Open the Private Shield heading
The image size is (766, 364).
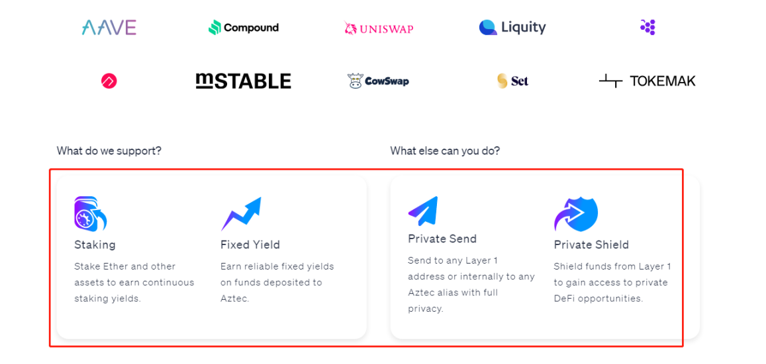tap(591, 245)
